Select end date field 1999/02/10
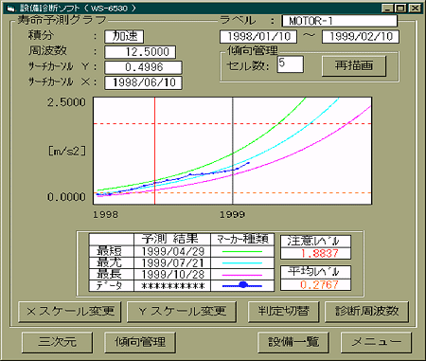This screenshot has height=361, width=426. pyautogui.click(x=361, y=37)
